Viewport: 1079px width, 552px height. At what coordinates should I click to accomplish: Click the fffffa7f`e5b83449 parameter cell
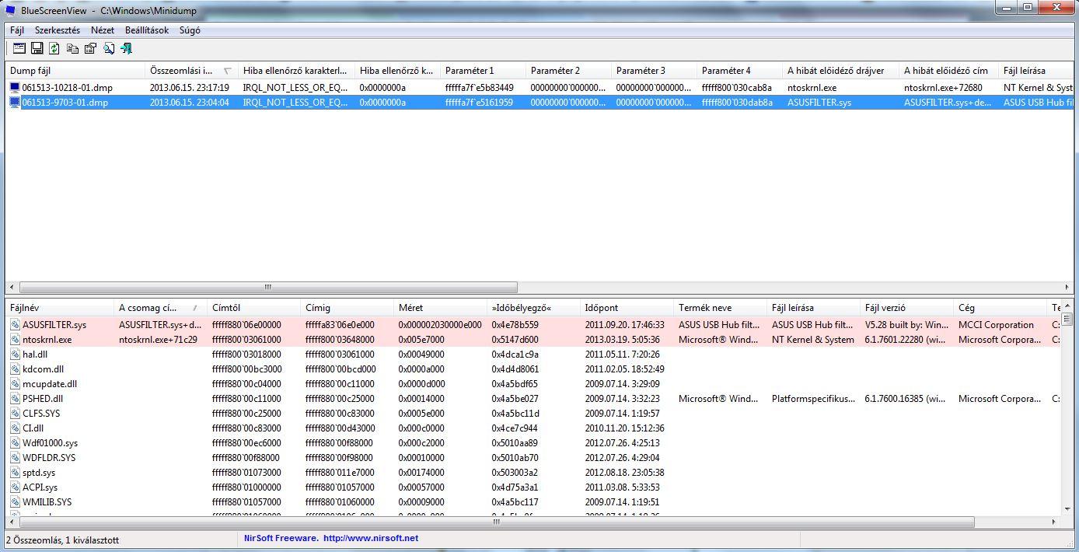[479, 88]
